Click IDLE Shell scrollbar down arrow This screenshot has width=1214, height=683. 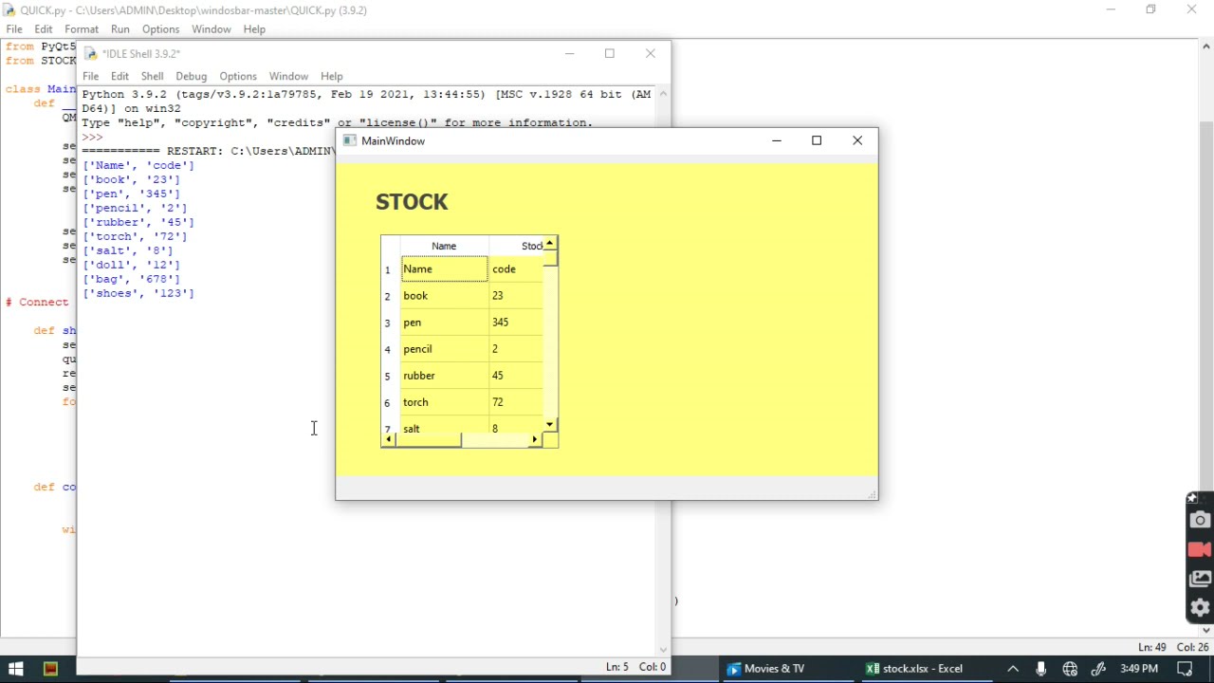pos(663,650)
